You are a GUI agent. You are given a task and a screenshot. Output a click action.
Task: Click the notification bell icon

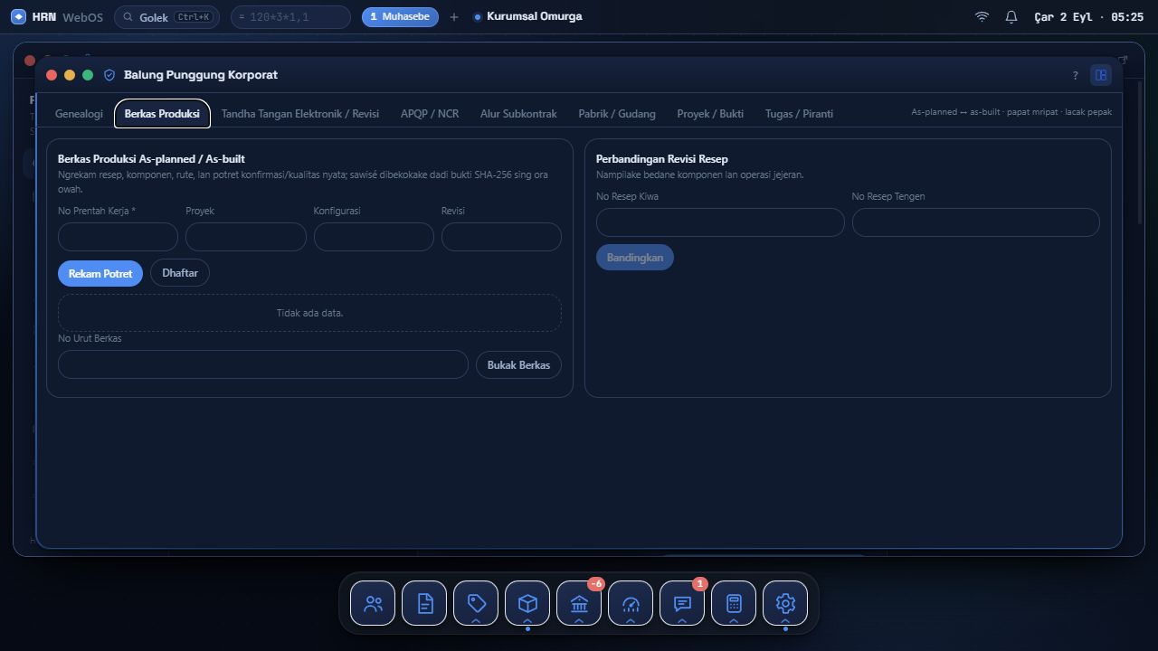click(1011, 17)
